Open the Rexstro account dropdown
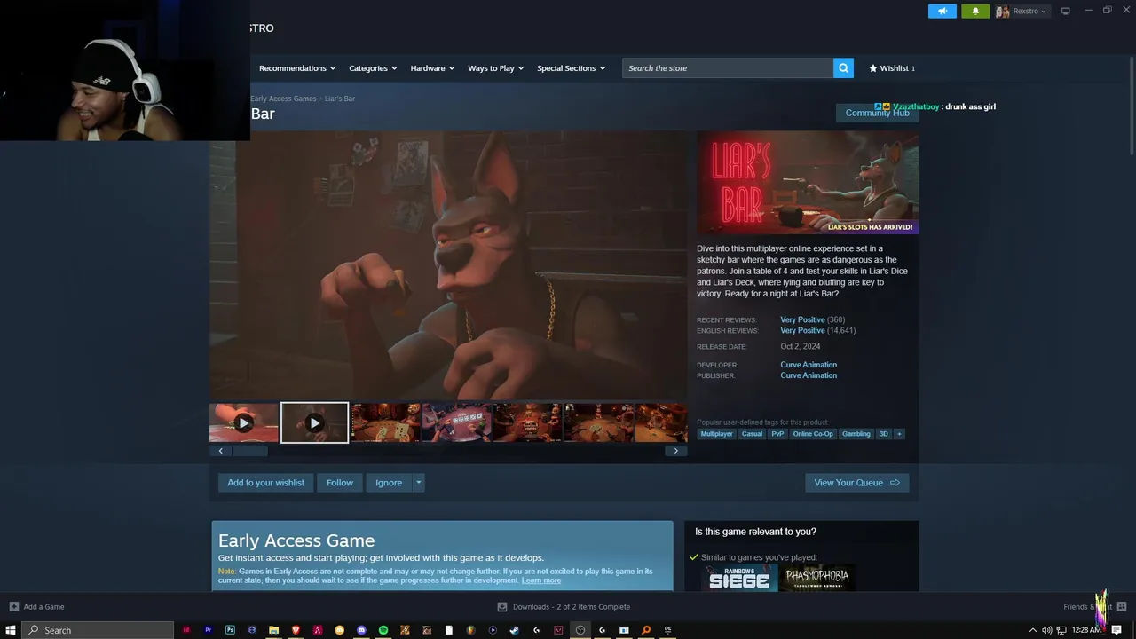This screenshot has height=639, width=1136. (1022, 12)
